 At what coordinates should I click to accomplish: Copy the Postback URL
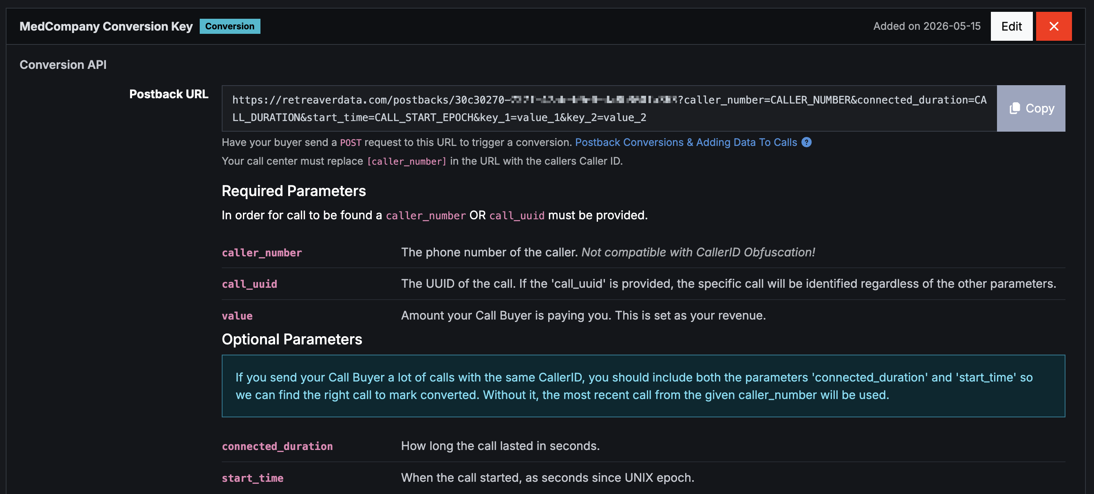click(1031, 108)
